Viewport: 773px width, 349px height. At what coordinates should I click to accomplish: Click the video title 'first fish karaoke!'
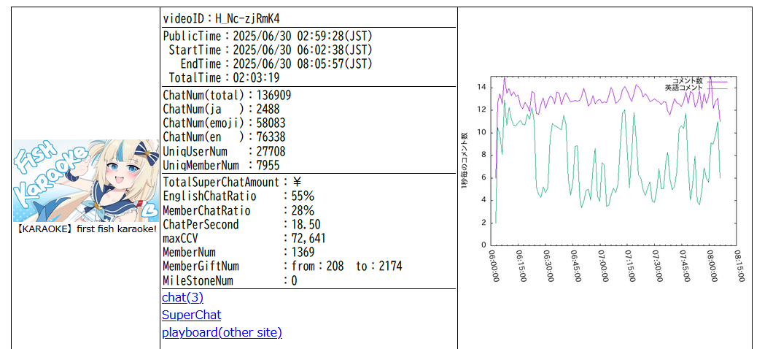(x=117, y=229)
